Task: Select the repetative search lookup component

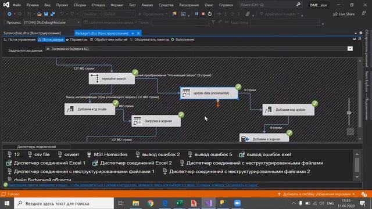Action: (x=112, y=78)
